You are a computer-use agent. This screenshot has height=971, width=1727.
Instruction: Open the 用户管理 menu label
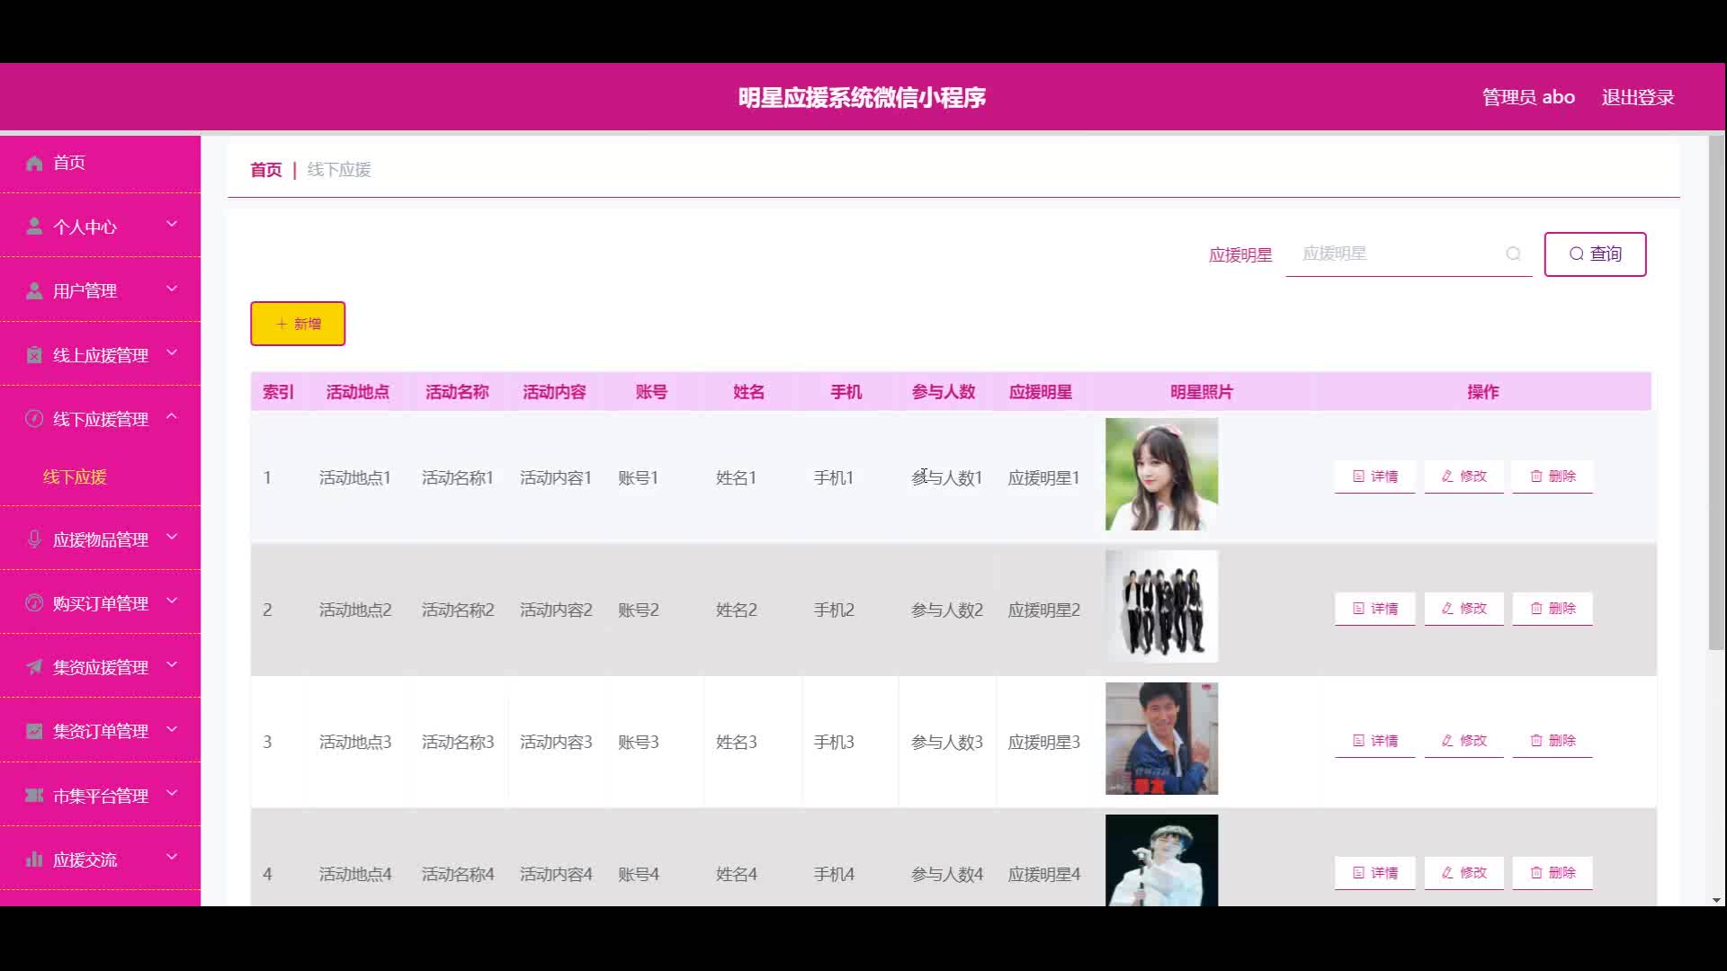pos(85,290)
